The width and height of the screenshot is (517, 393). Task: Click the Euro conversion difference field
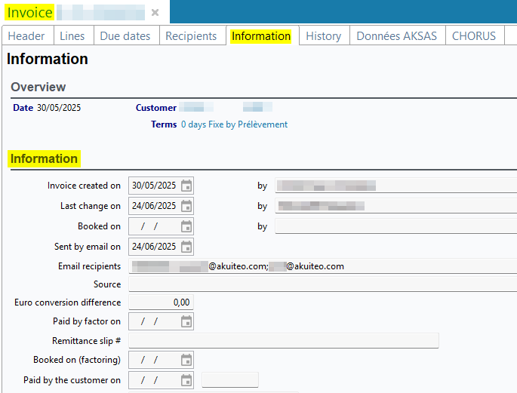(x=161, y=302)
